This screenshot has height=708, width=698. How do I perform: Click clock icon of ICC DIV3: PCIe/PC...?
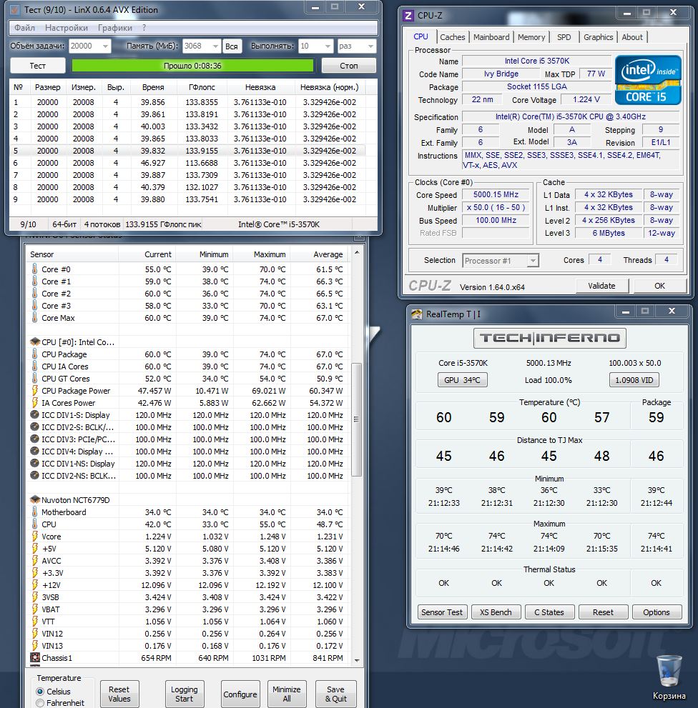34,439
